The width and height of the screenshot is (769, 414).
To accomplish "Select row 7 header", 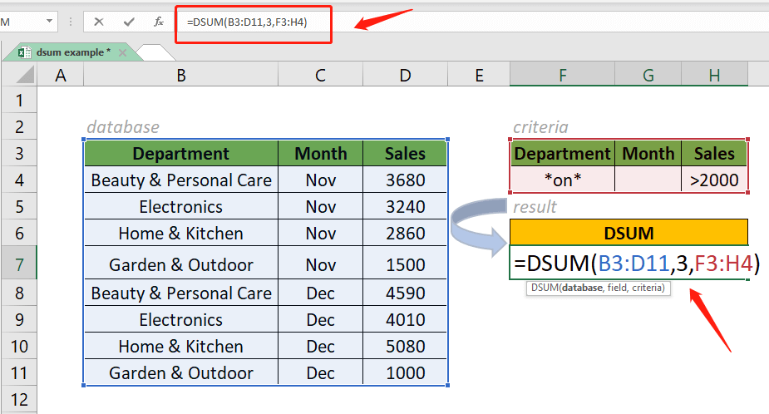I will pos(19,264).
